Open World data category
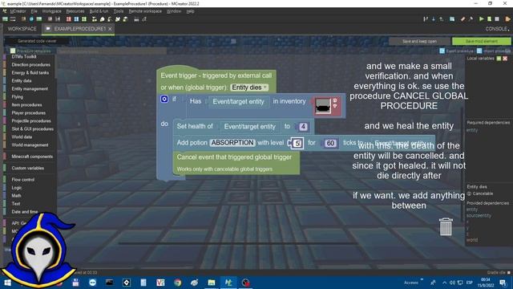This screenshot has width=513, height=289. 22,137
